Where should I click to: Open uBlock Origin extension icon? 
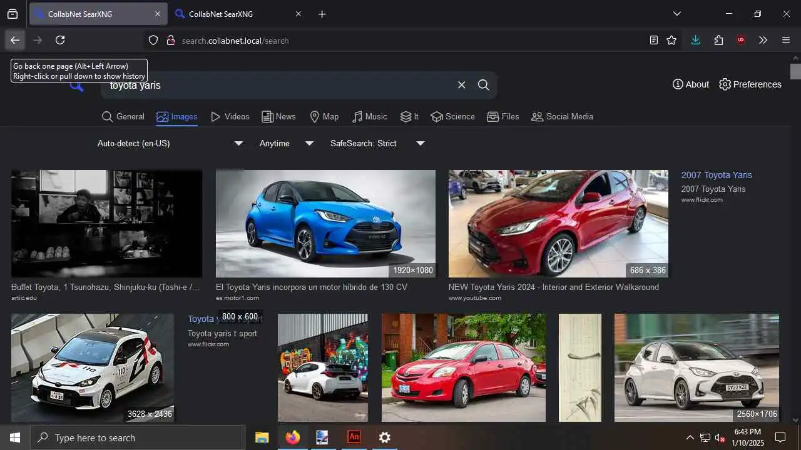tap(741, 40)
